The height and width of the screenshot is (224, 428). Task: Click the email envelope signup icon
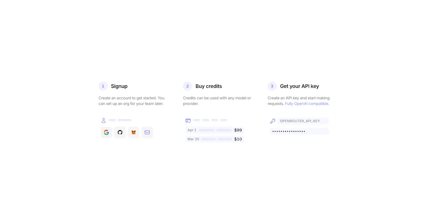(x=147, y=132)
